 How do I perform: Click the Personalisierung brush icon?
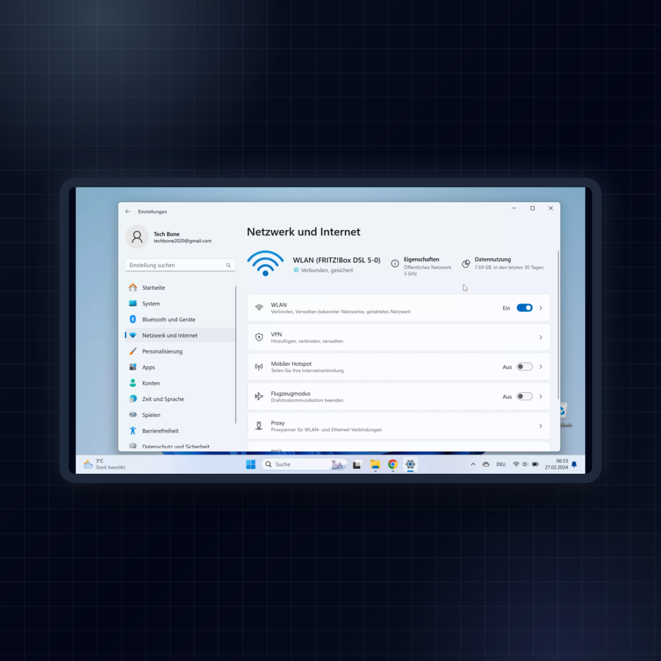click(133, 351)
